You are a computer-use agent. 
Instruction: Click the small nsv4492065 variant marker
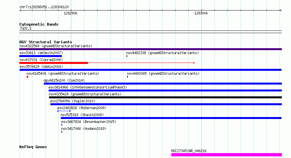[128, 77]
